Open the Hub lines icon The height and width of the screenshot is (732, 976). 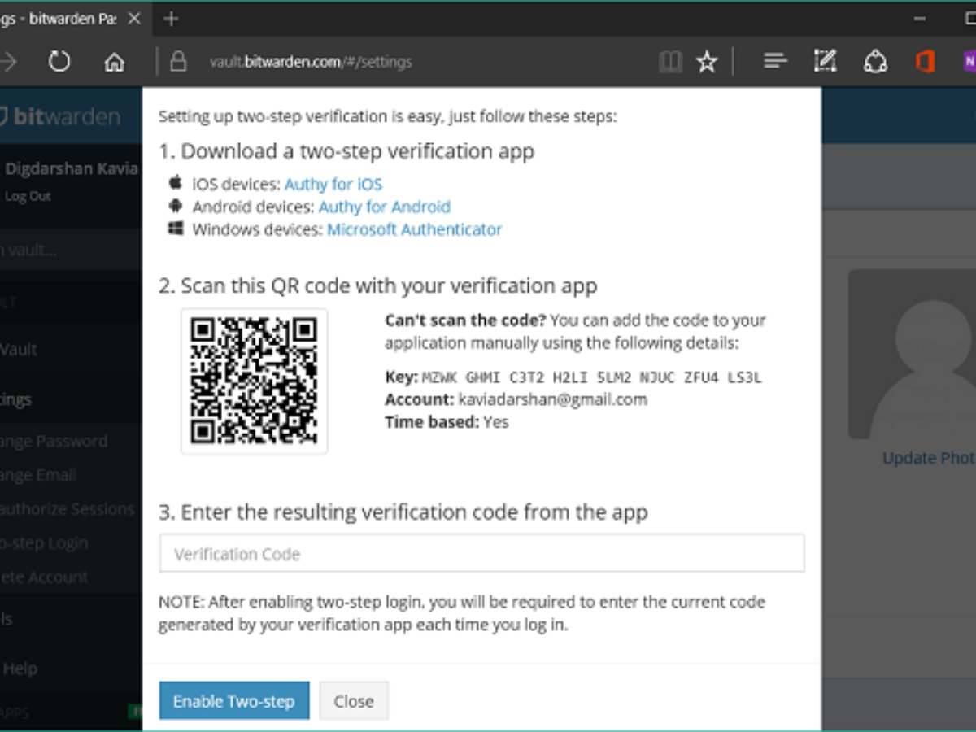tap(776, 61)
